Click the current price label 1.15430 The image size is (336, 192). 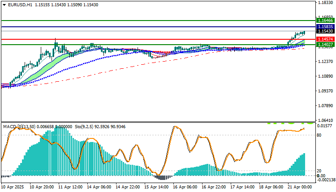[326, 31]
